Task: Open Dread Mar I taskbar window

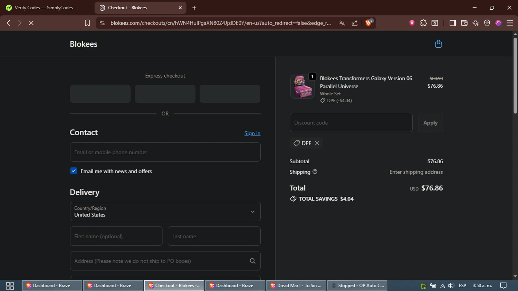Action: pyautogui.click(x=296, y=285)
